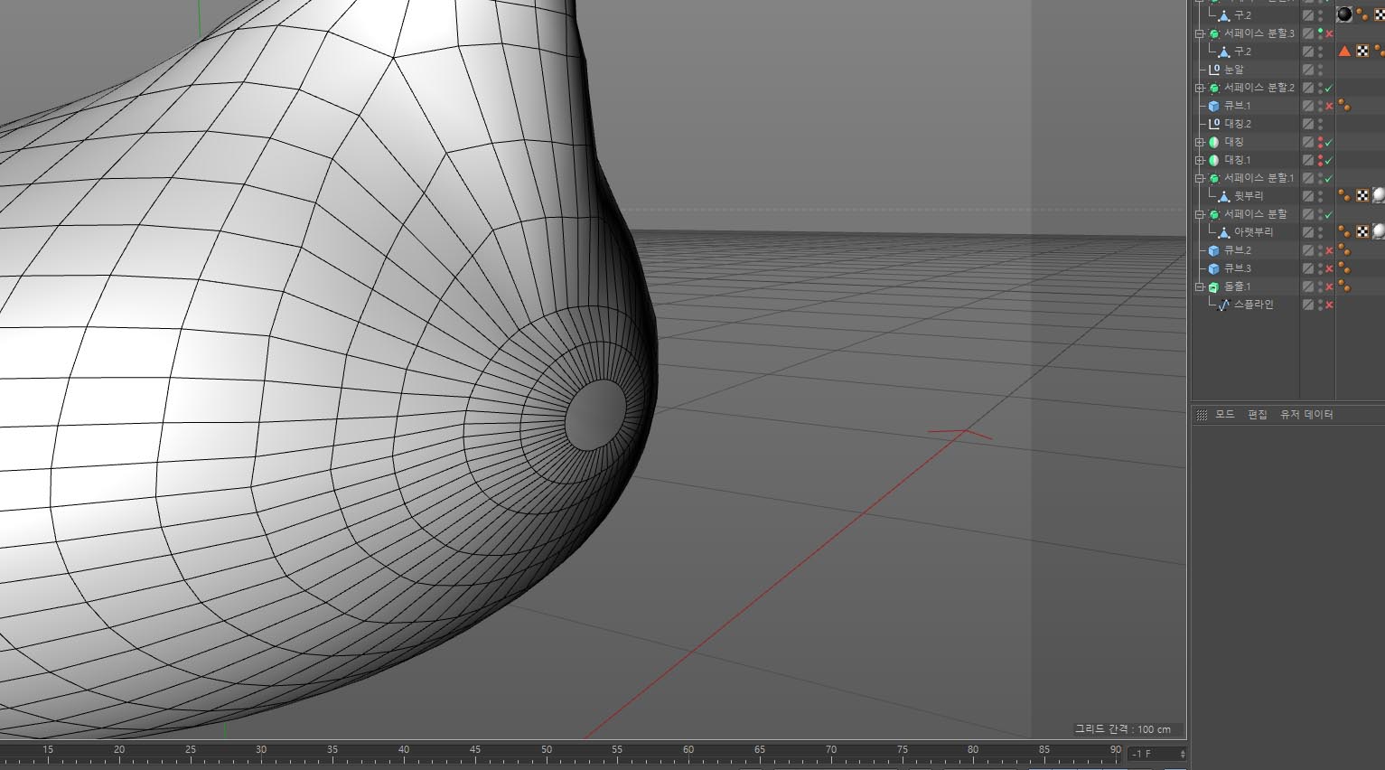Select the 큐브.1 cube icon
Viewport: 1385px width, 770px height.
pyautogui.click(x=1214, y=106)
